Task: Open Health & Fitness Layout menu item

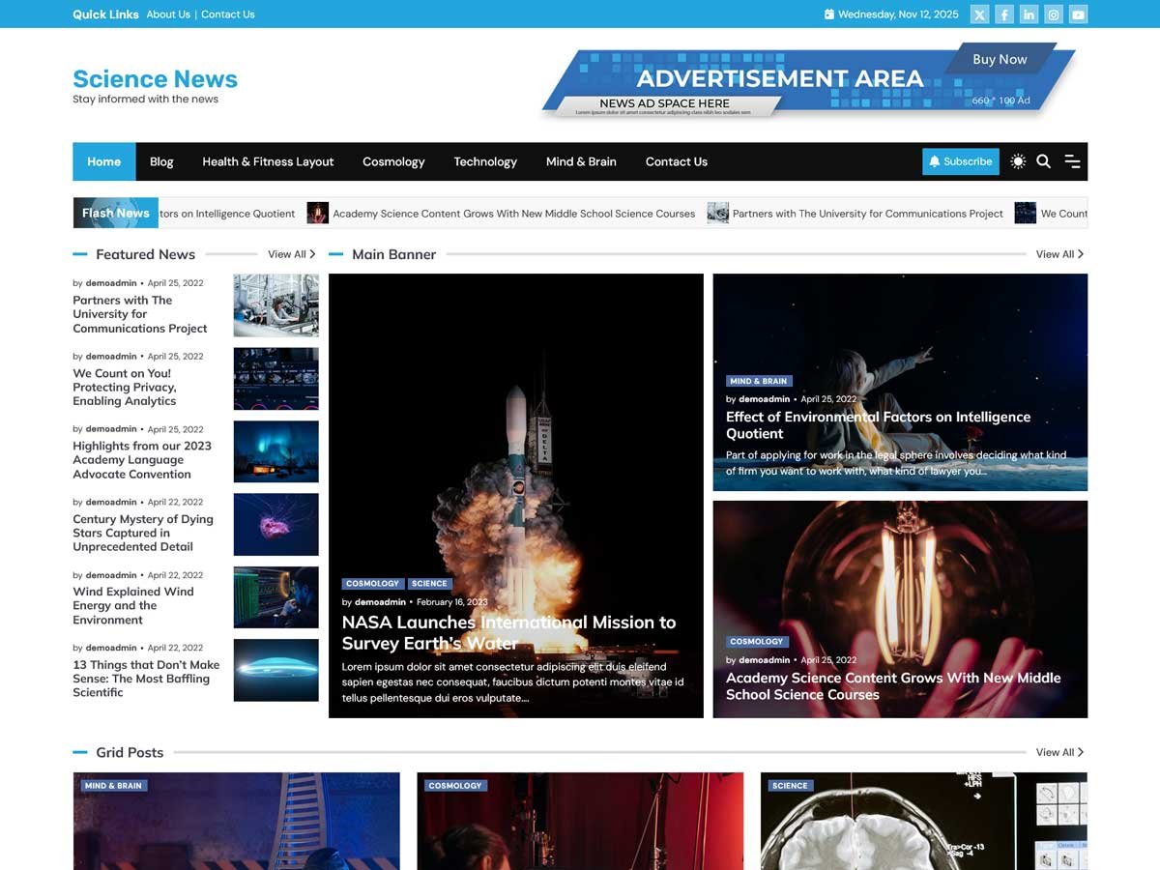Action: (268, 161)
